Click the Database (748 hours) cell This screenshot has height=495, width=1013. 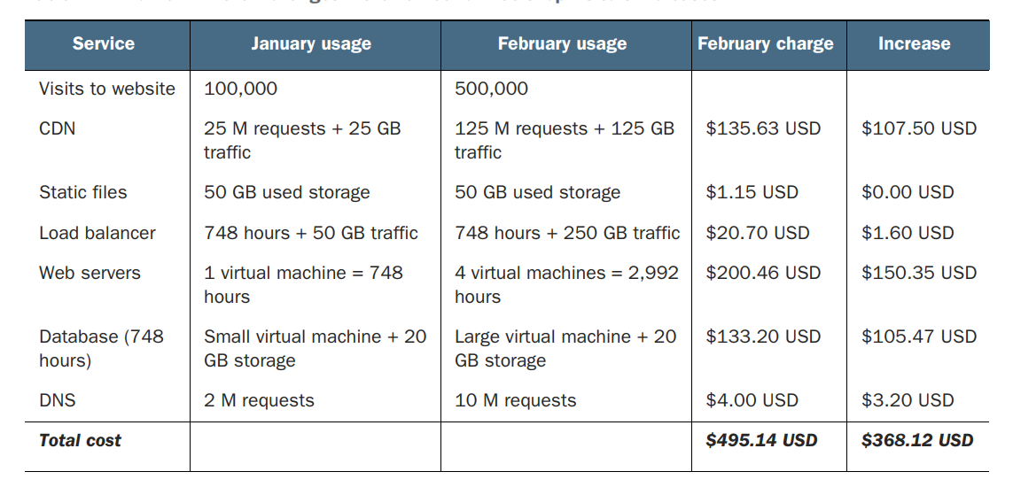(x=101, y=348)
